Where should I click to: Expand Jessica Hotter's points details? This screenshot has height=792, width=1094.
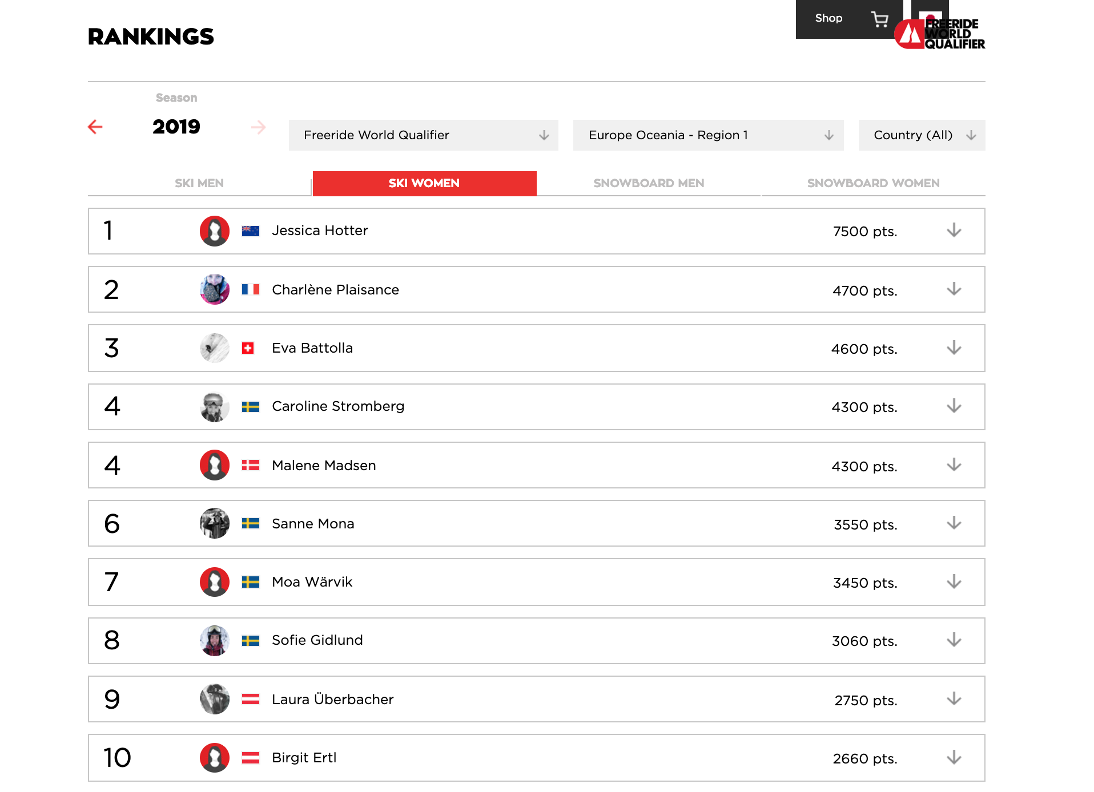954,231
